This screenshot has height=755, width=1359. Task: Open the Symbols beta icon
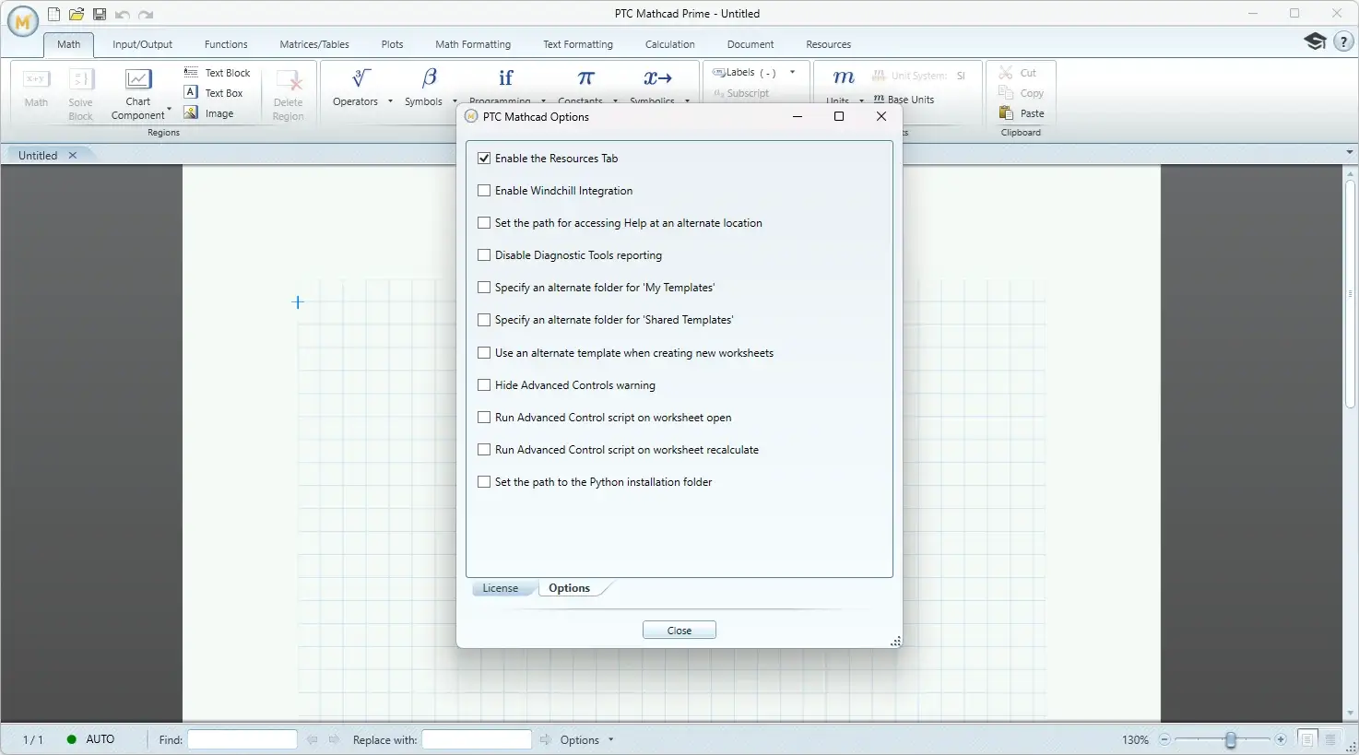coord(430,78)
